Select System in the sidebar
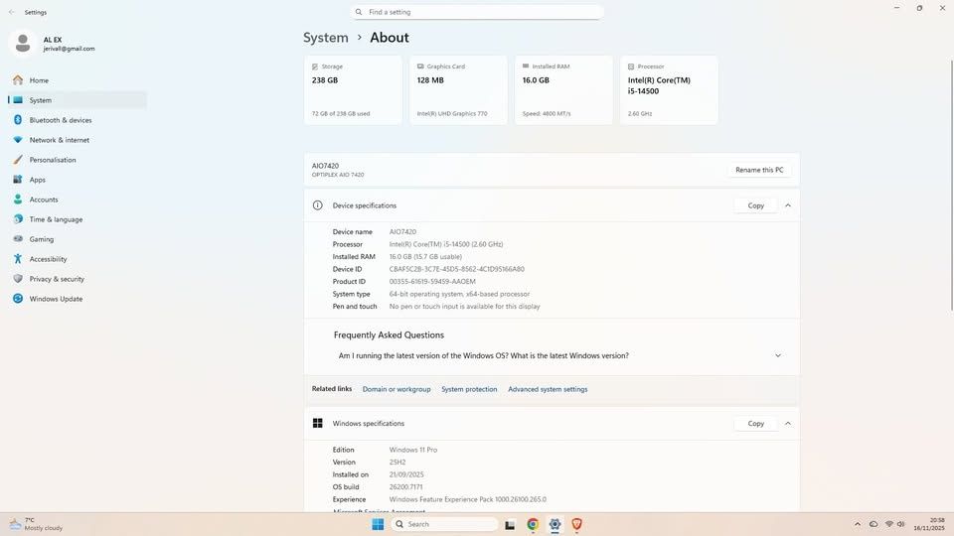Image resolution: width=954 pixels, height=536 pixels. click(78, 100)
